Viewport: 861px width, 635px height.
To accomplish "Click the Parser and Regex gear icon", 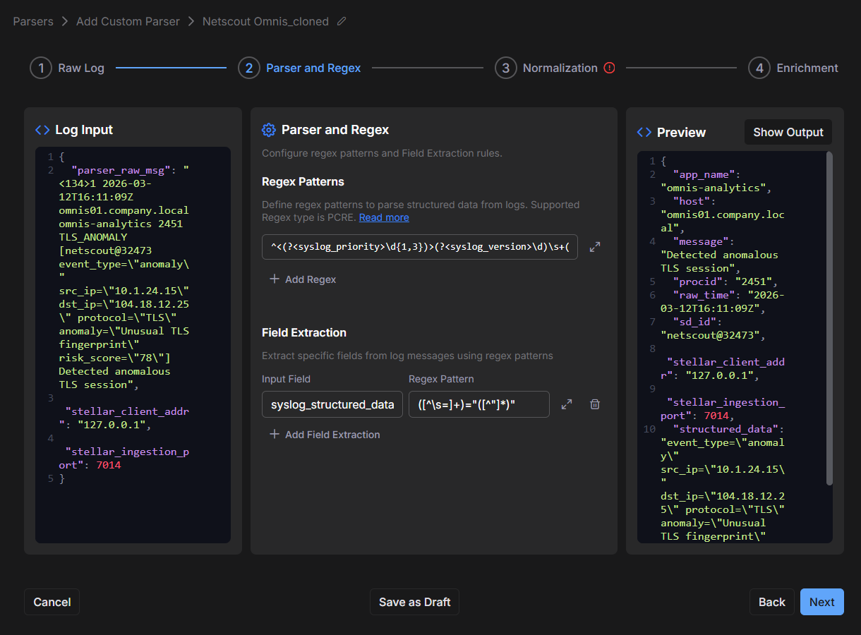I will [268, 130].
